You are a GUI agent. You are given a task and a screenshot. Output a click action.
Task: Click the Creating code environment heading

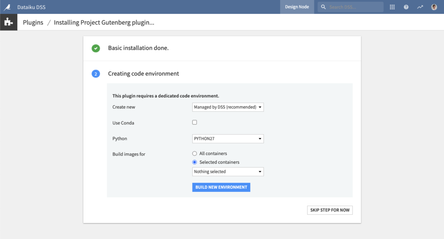click(143, 74)
